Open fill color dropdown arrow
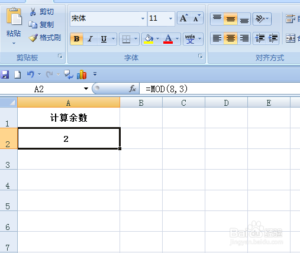Image resolution: width=300 pixels, height=253 pixels. pos(157,38)
